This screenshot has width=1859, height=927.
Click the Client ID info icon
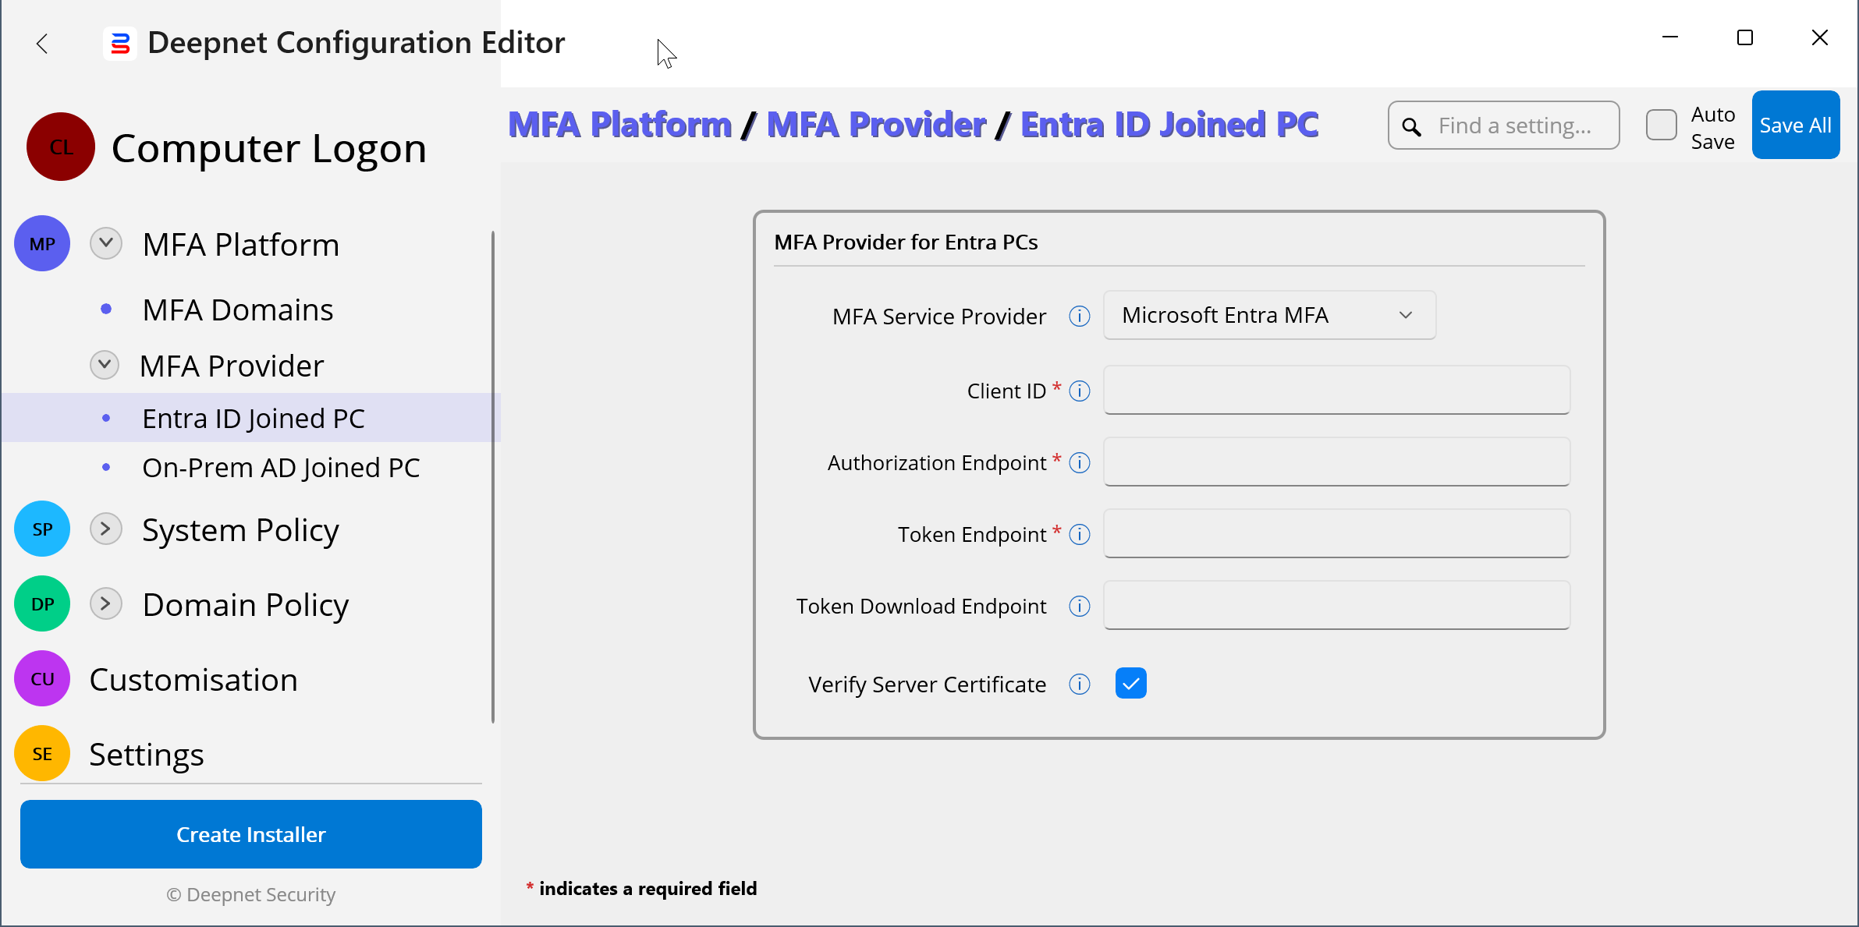[1079, 391]
